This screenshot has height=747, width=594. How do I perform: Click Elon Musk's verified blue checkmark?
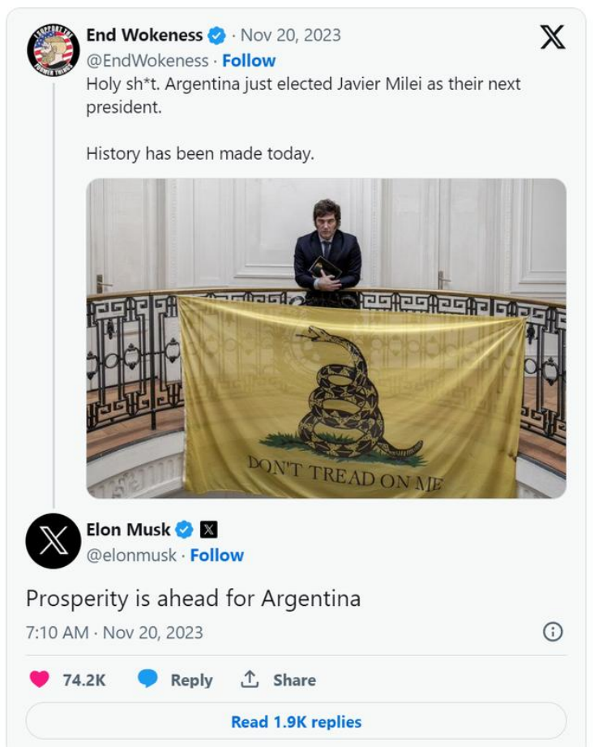[x=184, y=530]
